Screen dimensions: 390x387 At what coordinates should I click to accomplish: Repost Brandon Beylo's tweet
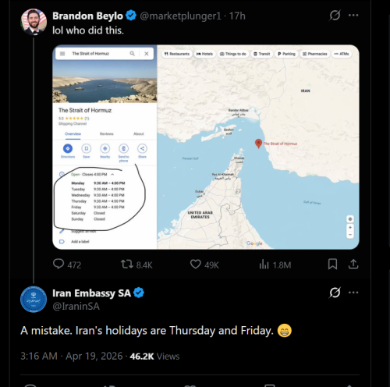(x=127, y=265)
